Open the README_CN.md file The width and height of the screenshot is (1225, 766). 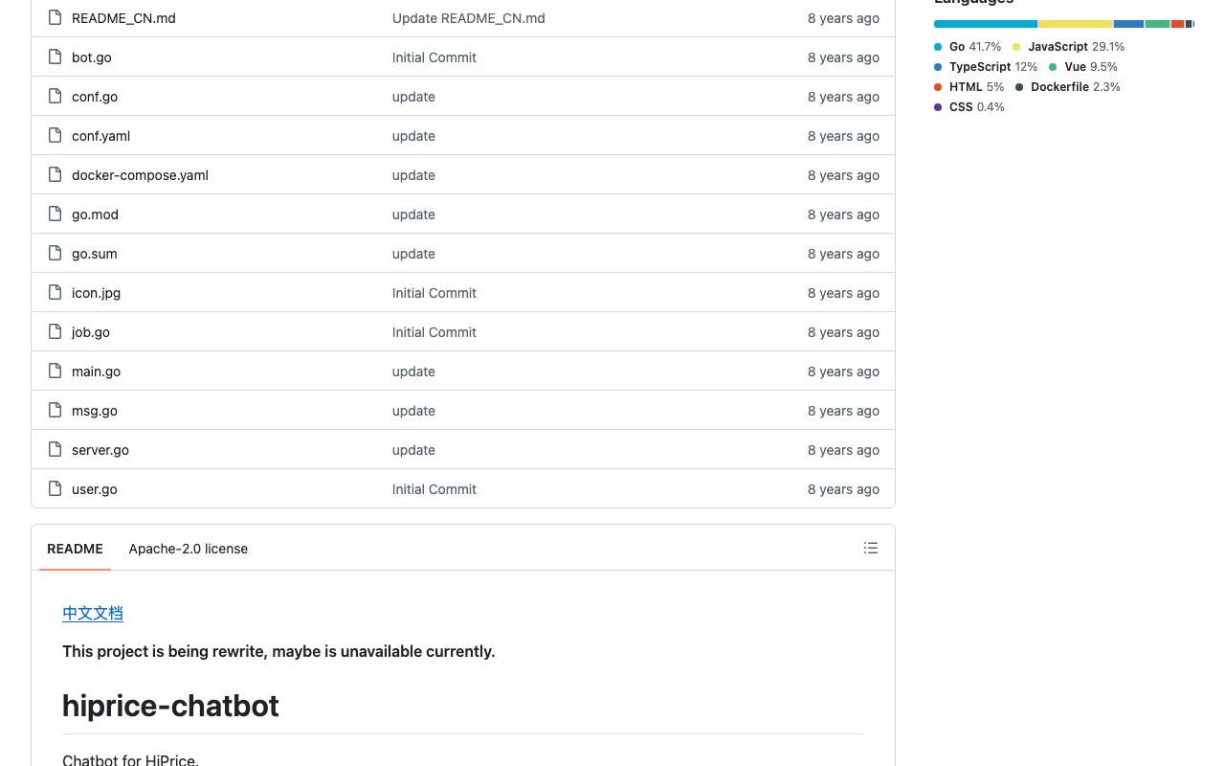click(123, 18)
